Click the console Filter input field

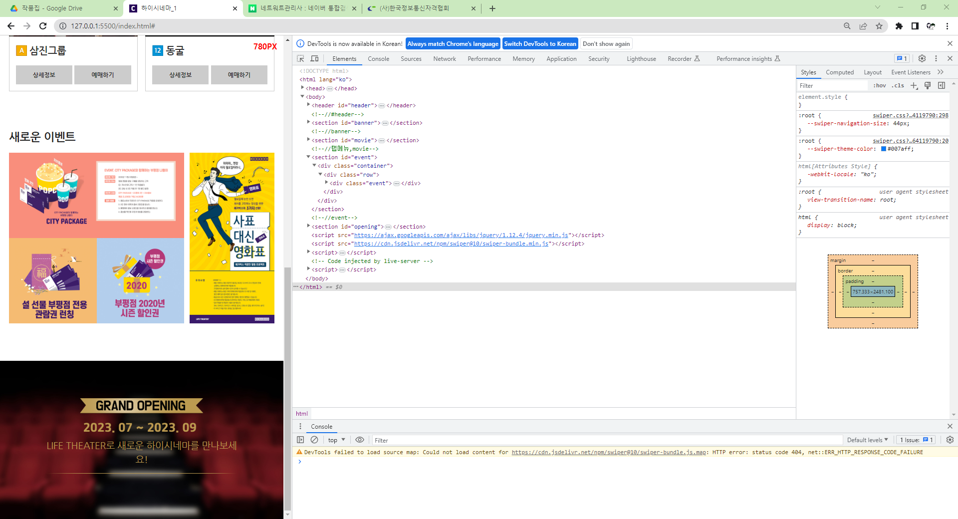coord(607,440)
